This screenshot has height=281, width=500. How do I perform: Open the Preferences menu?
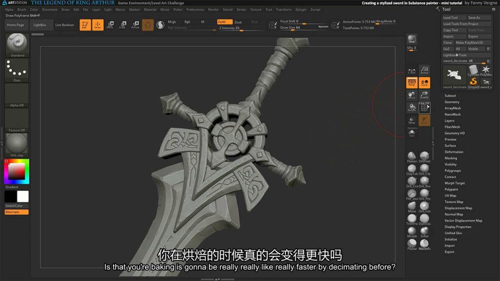tap(195, 10)
